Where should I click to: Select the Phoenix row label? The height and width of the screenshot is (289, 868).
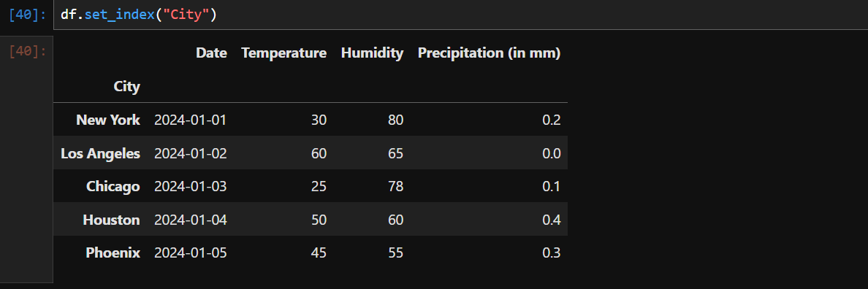pos(113,253)
